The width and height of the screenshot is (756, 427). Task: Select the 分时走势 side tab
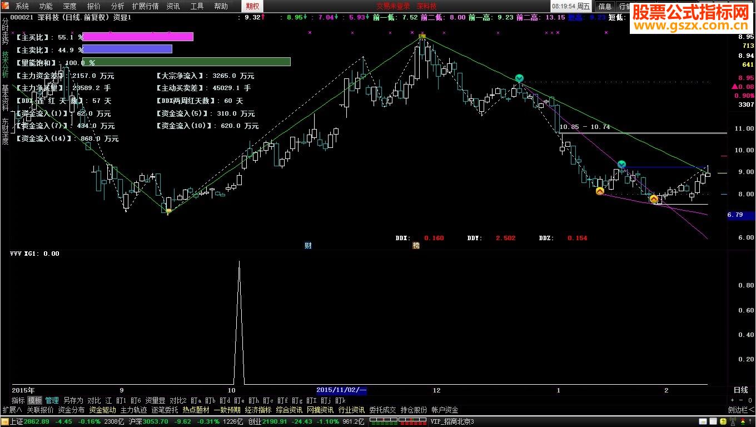5,31
